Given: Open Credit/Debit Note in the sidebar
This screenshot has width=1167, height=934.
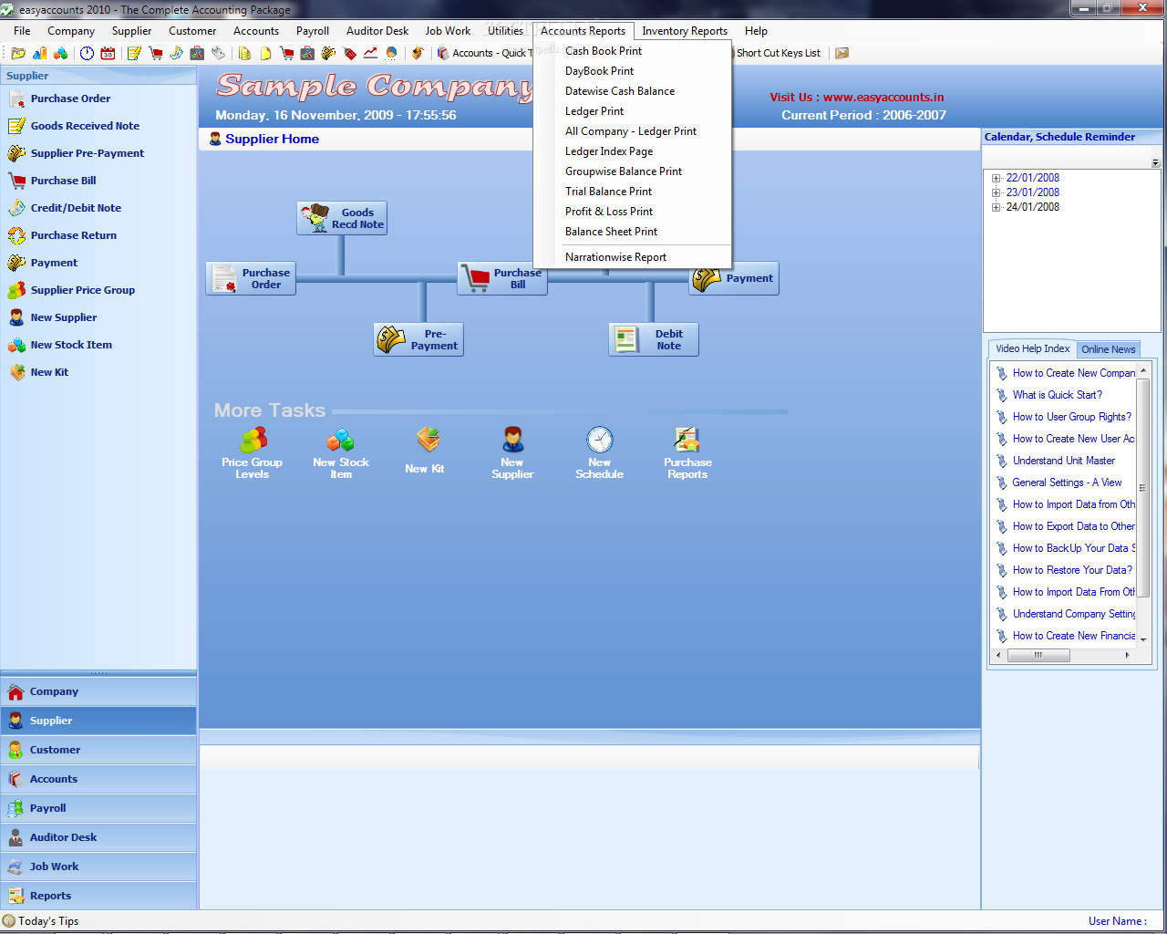Looking at the screenshot, I should [76, 208].
